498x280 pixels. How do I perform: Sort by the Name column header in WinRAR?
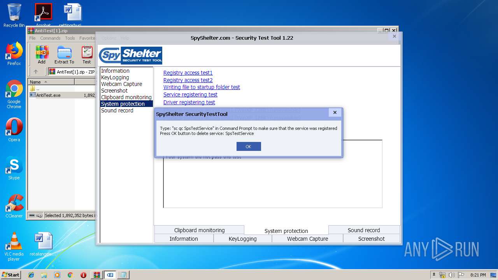tap(51, 82)
